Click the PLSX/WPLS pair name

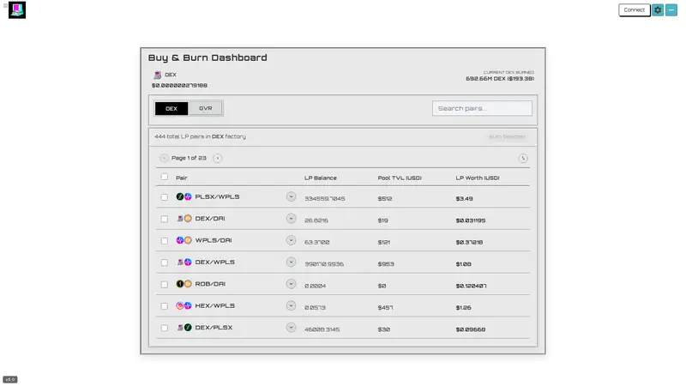pyautogui.click(x=218, y=197)
